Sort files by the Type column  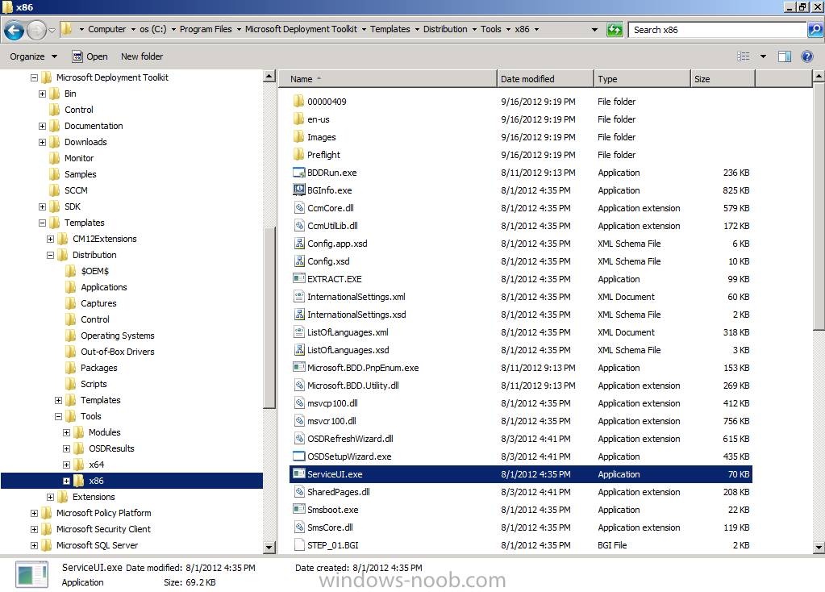642,79
